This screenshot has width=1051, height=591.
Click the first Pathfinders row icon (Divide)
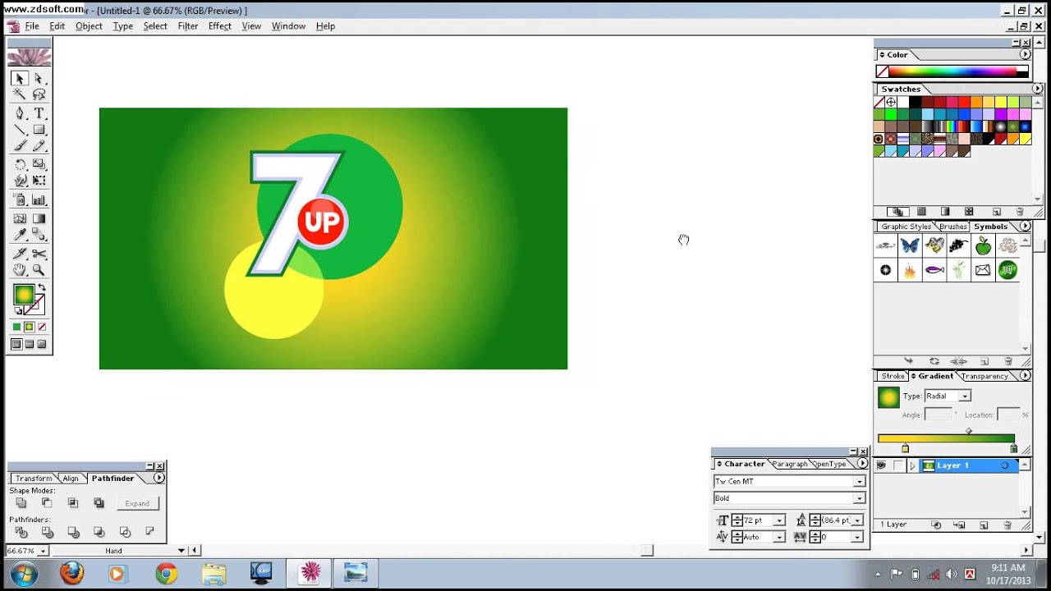click(x=21, y=532)
